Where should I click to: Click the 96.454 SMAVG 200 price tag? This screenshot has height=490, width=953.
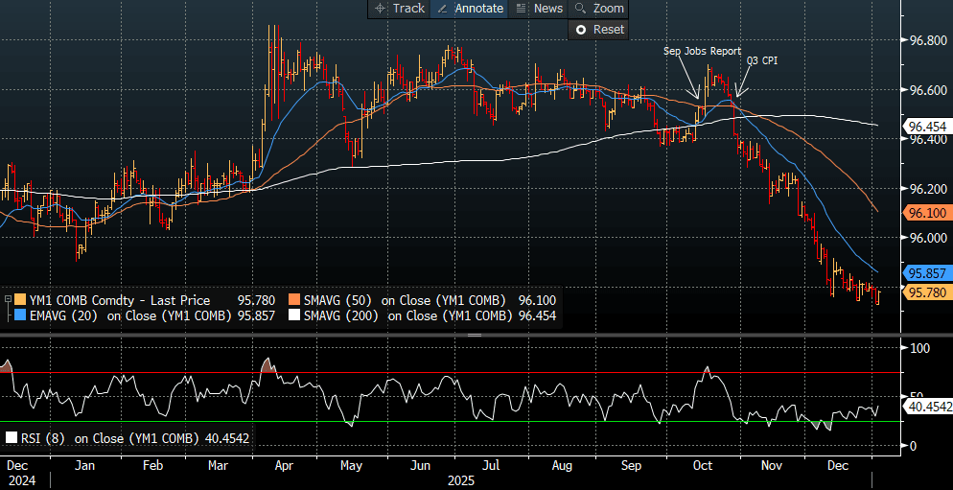tap(926, 127)
